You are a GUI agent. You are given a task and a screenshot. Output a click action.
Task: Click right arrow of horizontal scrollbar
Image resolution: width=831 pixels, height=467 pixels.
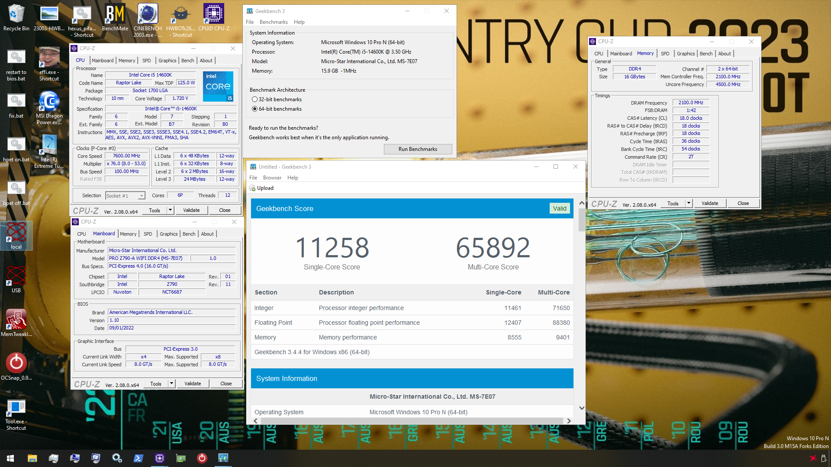coord(569,421)
